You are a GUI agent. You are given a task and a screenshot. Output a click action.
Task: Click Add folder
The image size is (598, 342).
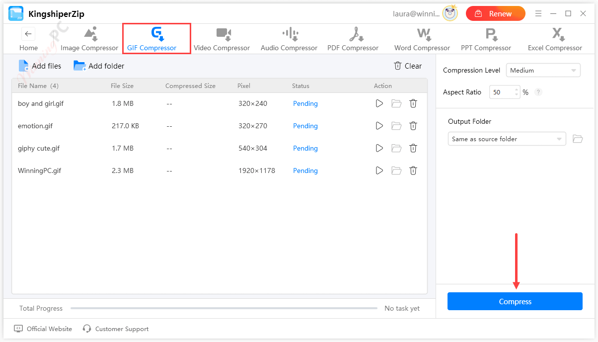click(99, 66)
